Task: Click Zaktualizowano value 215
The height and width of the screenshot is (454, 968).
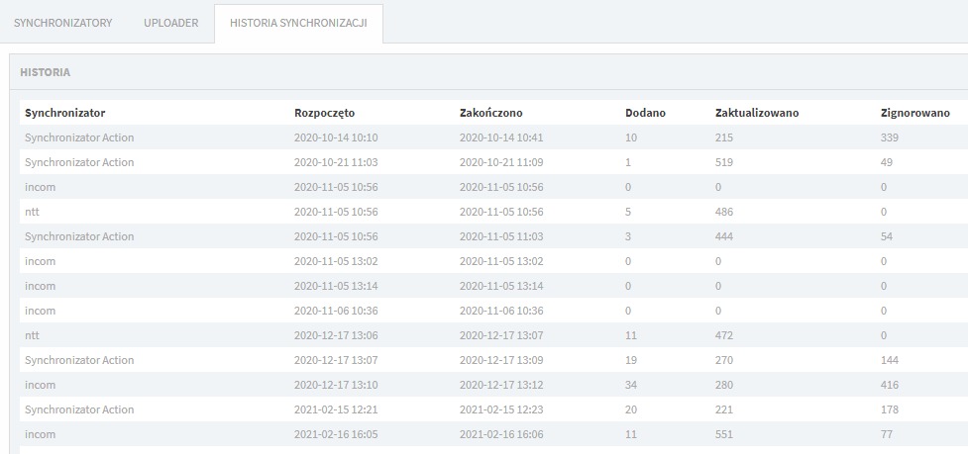Action: pyautogui.click(x=724, y=137)
